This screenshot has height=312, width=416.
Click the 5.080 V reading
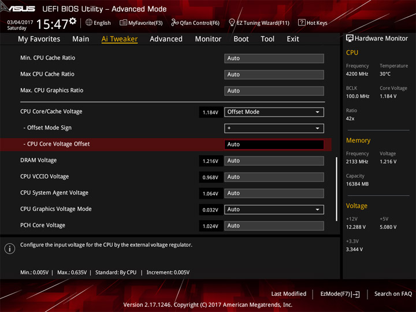pos(388,227)
